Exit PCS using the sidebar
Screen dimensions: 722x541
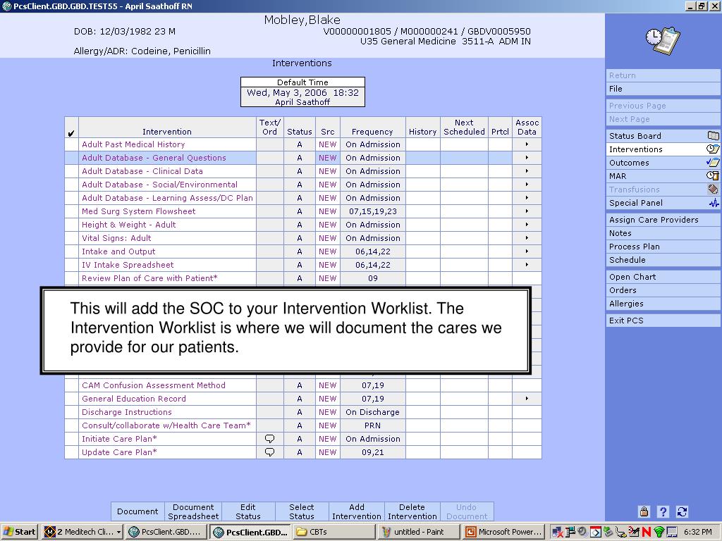[663, 321]
